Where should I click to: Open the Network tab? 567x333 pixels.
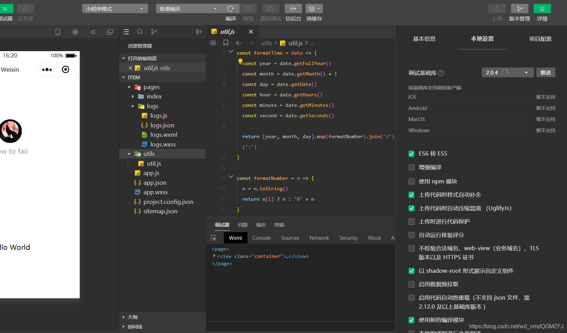pos(319,238)
